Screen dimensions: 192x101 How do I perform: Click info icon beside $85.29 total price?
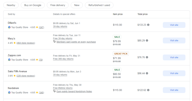tap(147, 40)
